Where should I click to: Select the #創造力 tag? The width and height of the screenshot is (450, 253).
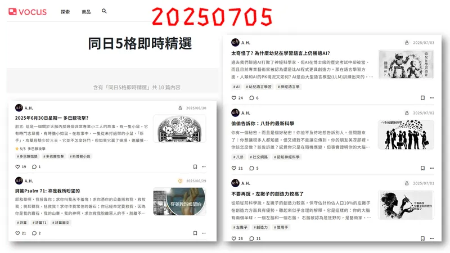260,227
